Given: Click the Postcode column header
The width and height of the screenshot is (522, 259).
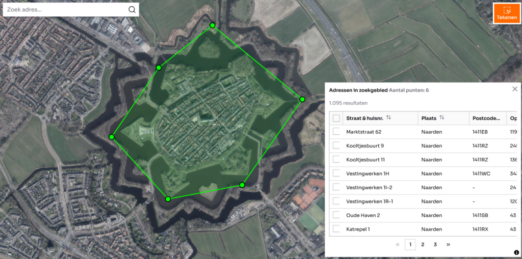Looking at the screenshot, I should (487, 118).
